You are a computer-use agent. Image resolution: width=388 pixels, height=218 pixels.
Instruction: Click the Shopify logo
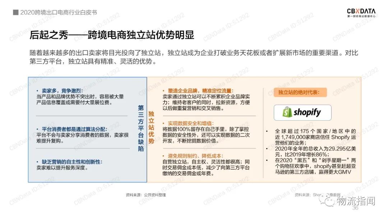(302, 112)
